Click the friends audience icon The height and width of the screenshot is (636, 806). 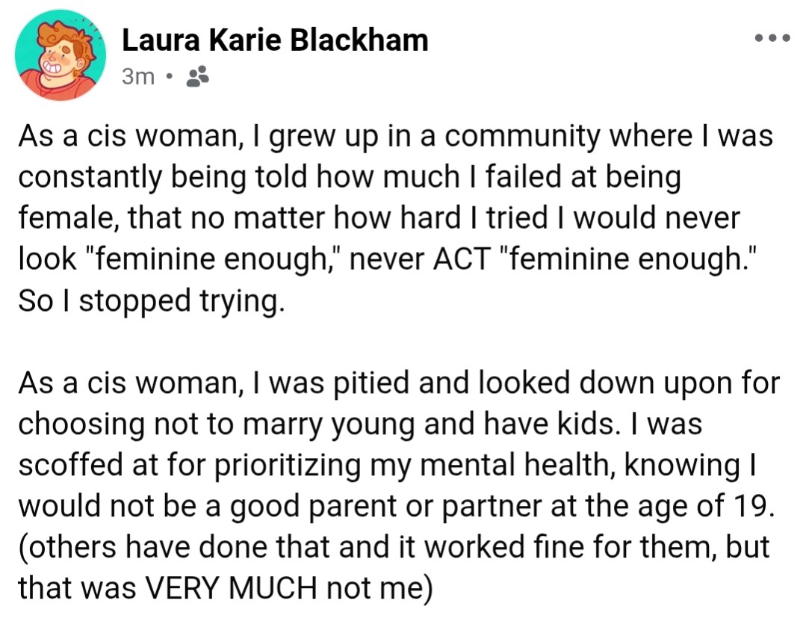click(x=196, y=76)
